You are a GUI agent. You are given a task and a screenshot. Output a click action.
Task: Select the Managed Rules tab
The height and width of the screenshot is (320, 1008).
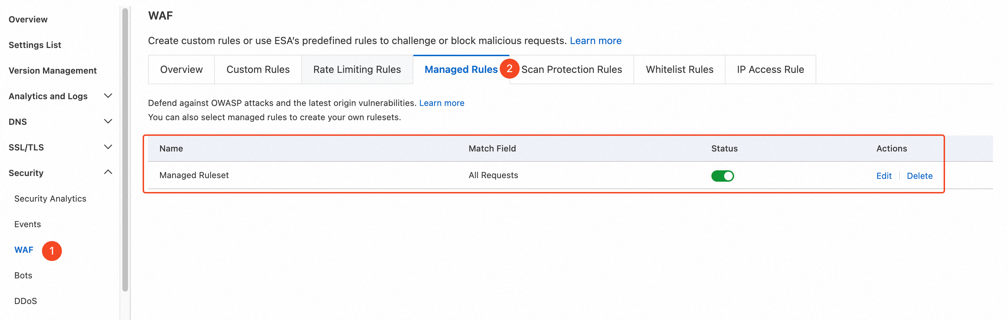(x=461, y=70)
